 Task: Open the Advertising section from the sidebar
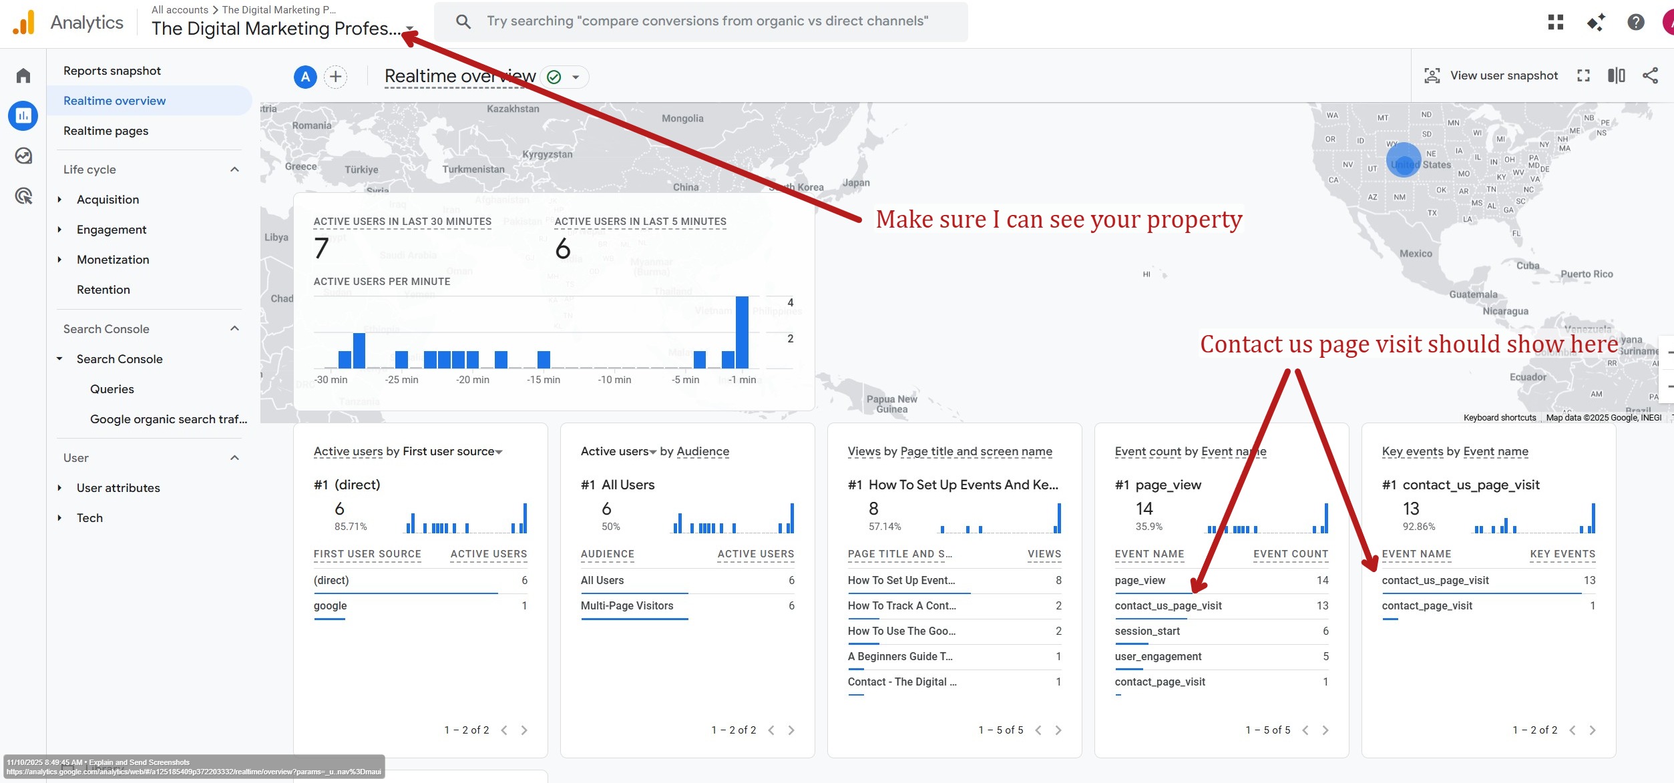[x=23, y=195]
